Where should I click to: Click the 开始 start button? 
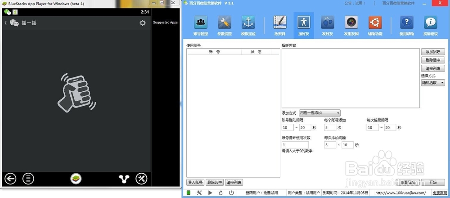click(x=433, y=182)
